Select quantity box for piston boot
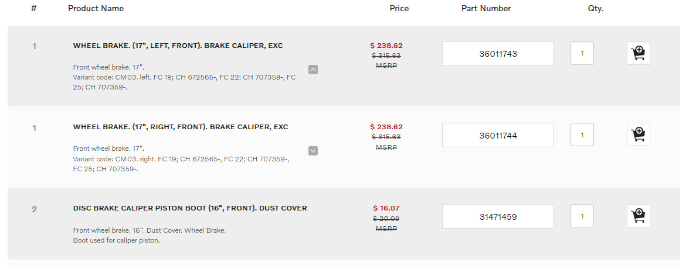This screenshot has width=686, height=266. [x=582, y=216]
